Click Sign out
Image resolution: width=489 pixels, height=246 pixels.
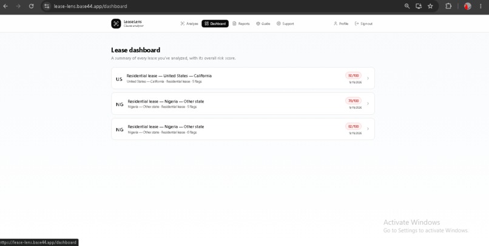pos(363,24)
